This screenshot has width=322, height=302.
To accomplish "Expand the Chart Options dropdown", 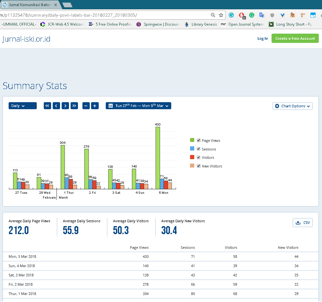I will (x=292, y=106).
